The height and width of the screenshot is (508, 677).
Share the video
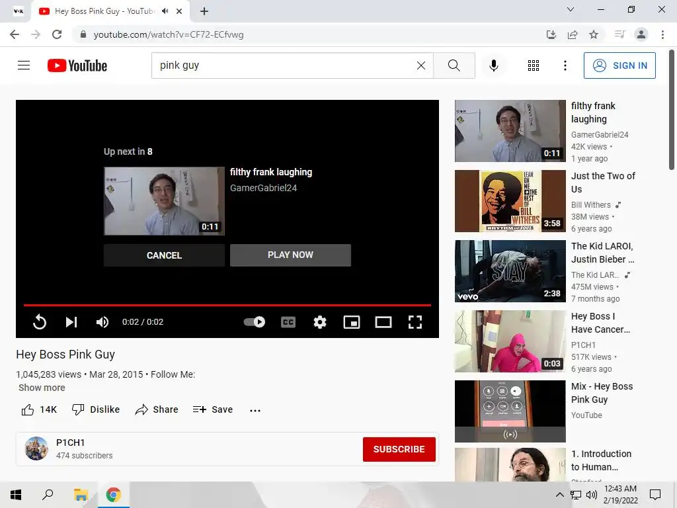[x=156, y=409]
